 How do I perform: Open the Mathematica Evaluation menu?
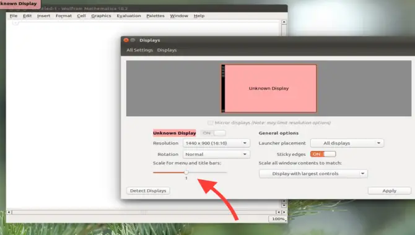(129, 16)
